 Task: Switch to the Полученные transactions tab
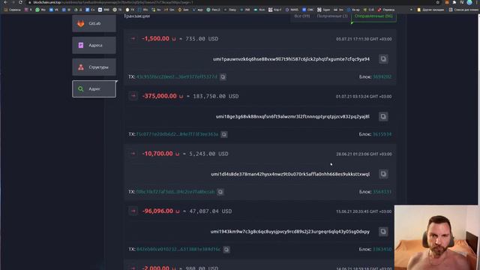(x=332, y=16)
